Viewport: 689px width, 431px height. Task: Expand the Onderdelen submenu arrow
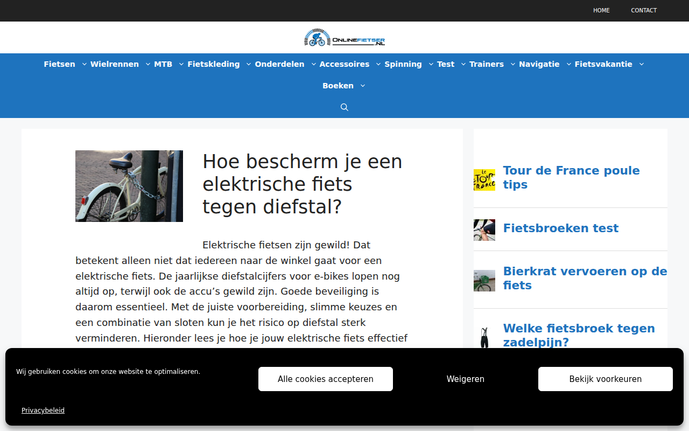coord(314,64)
